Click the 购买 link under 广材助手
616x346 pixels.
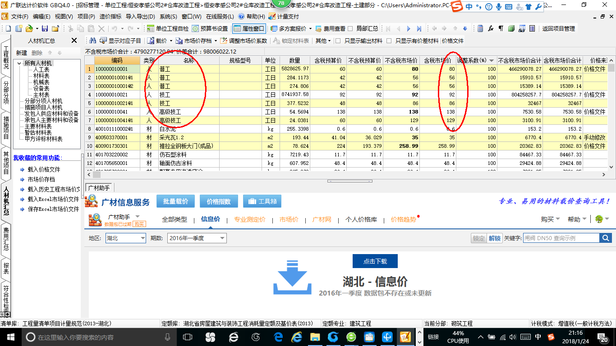[x=139, y=224]
